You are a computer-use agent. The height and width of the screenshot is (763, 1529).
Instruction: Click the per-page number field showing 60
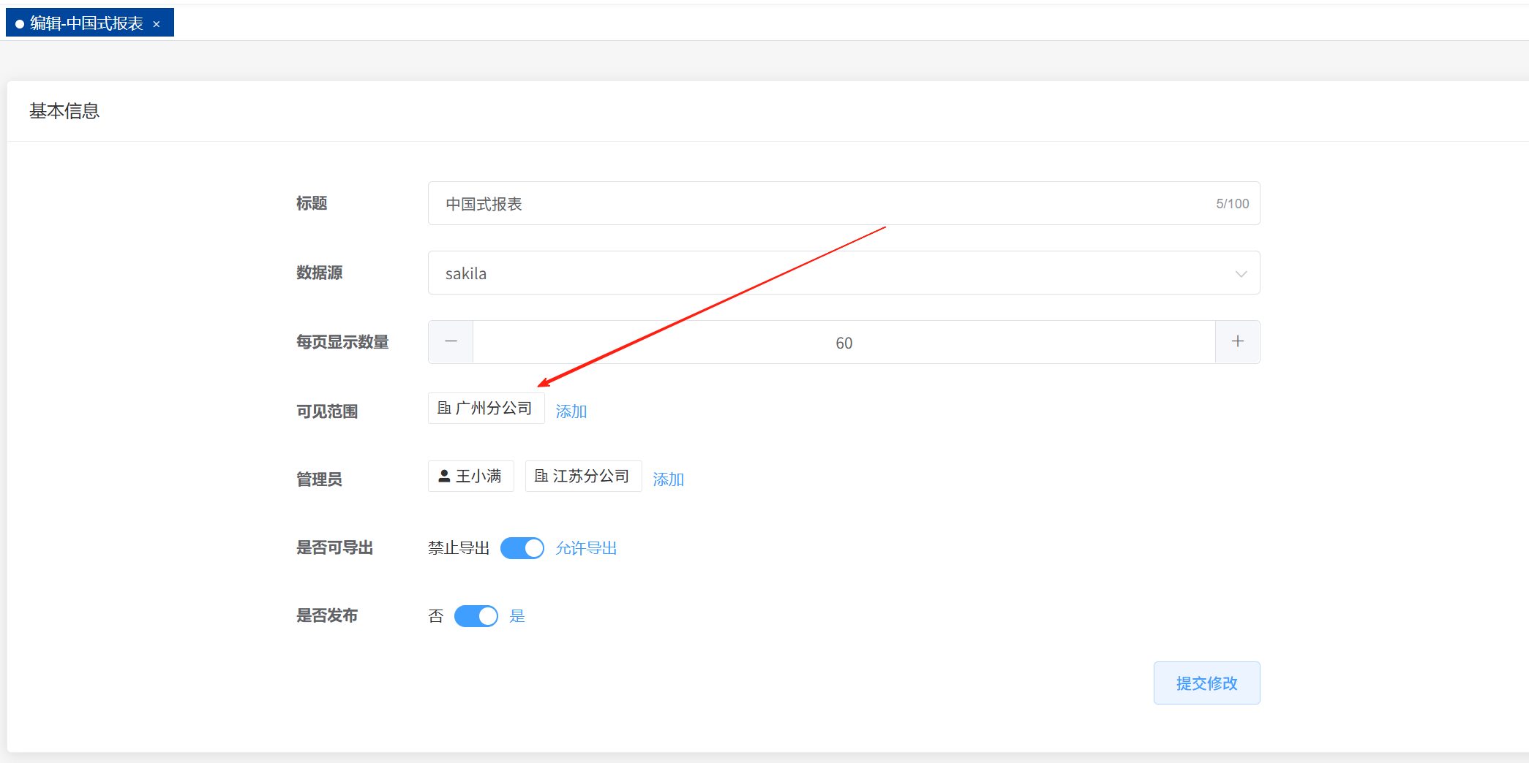[843, 343]
